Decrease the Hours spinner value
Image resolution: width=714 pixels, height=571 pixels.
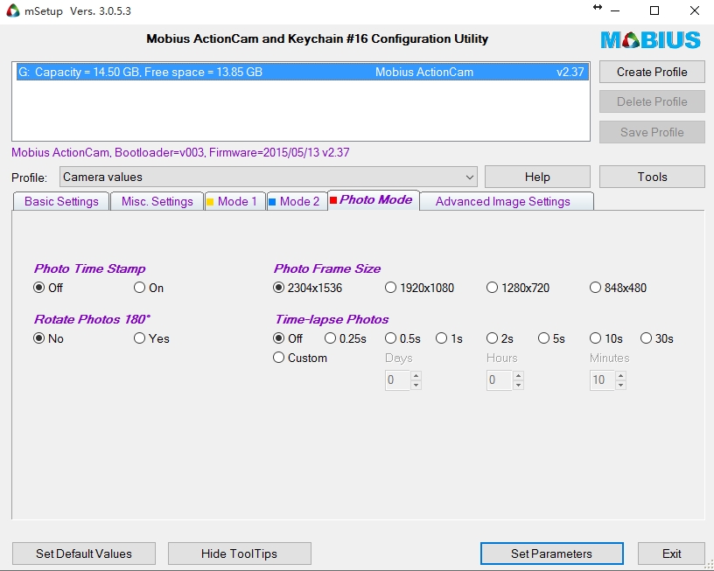point(518,385)
